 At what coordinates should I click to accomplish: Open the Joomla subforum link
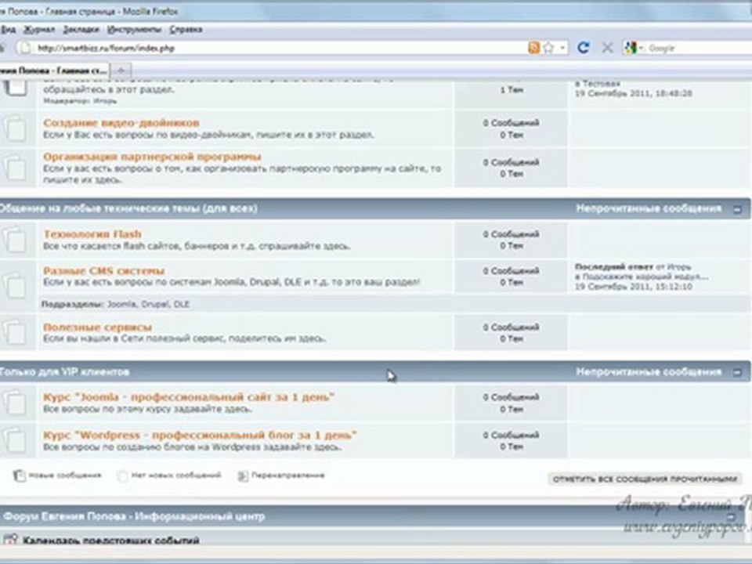(x=121, y=305)
